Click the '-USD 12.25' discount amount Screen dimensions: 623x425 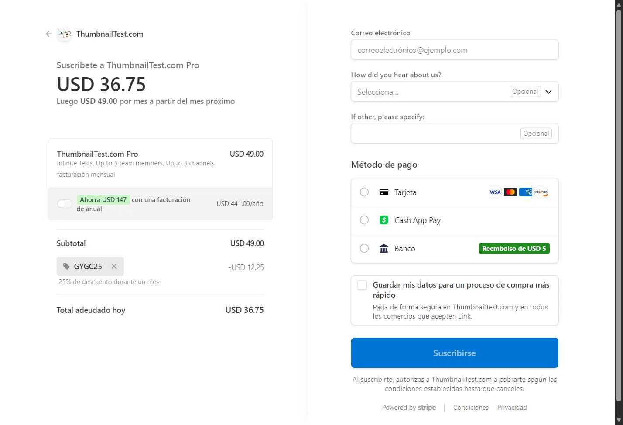click(x=246, y=267)
